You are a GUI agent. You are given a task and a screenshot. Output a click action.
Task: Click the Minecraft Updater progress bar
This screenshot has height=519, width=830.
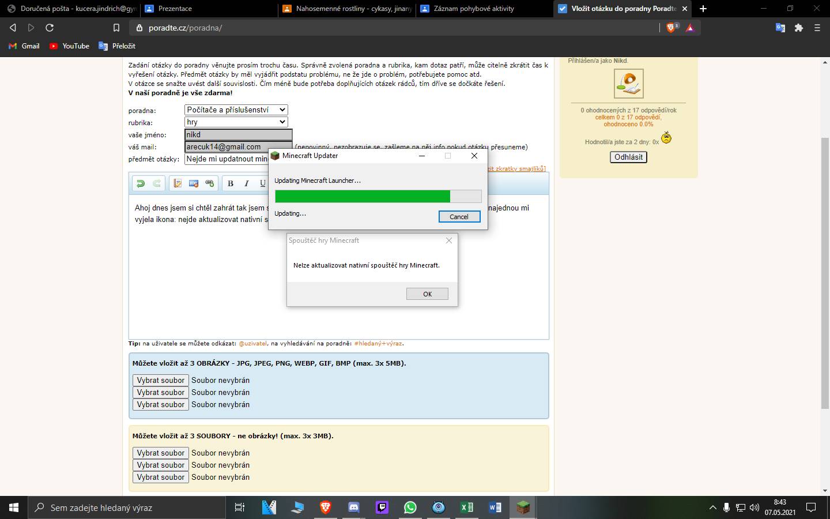(378, 196)
